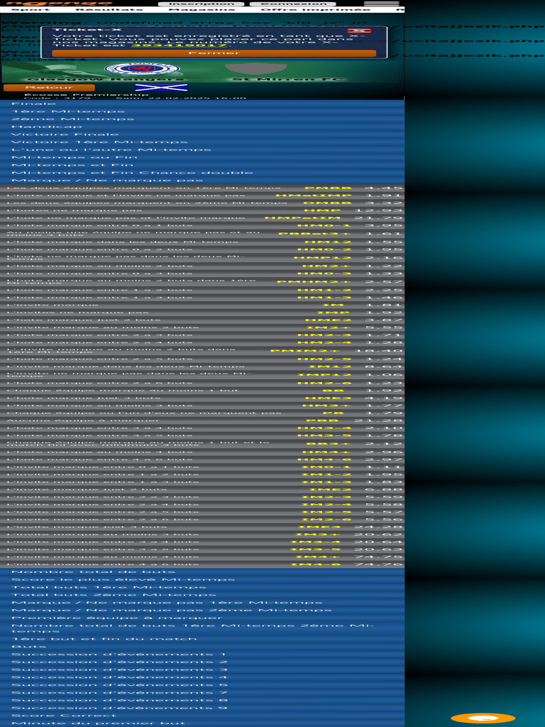This screenshot has width=545, height=727.
Task: Select IME2 odds 6.88
Action: pos(202,490)
